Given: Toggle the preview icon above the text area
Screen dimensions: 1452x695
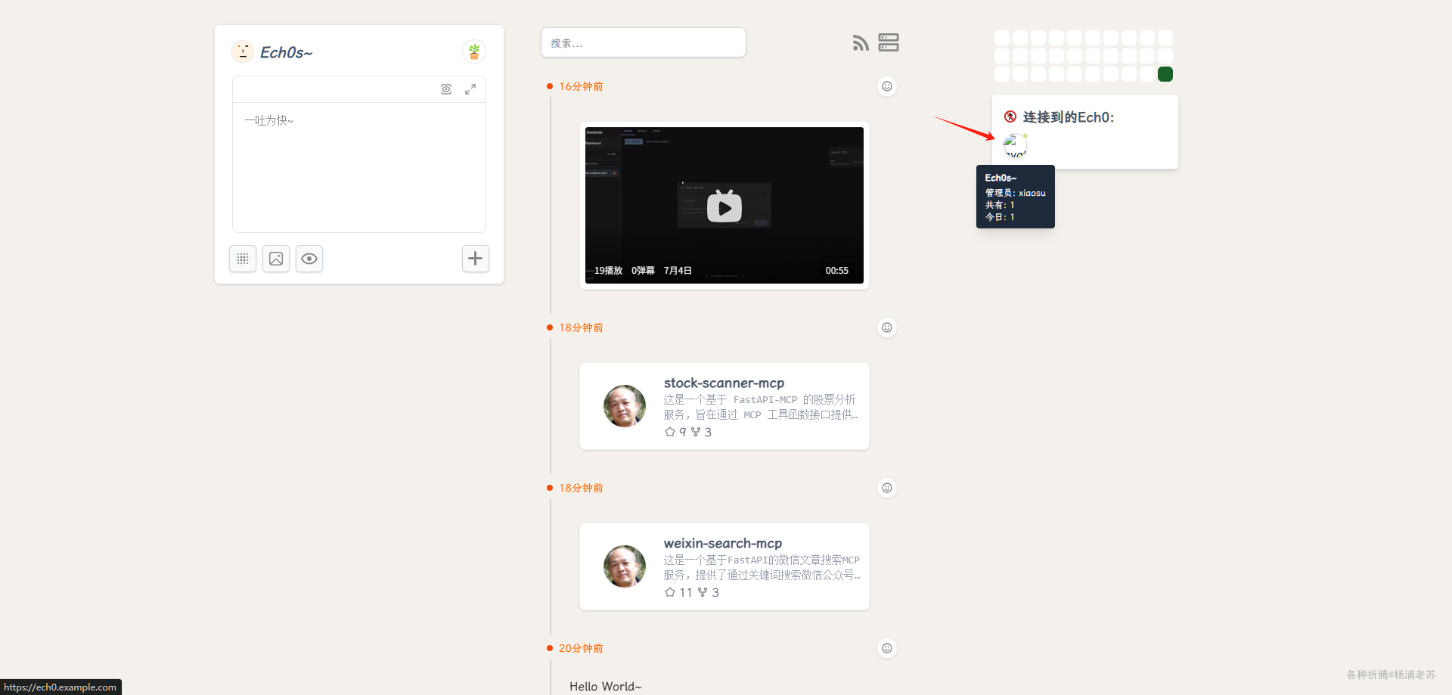Looking at the screenshot, I should (x=446, y=89).
